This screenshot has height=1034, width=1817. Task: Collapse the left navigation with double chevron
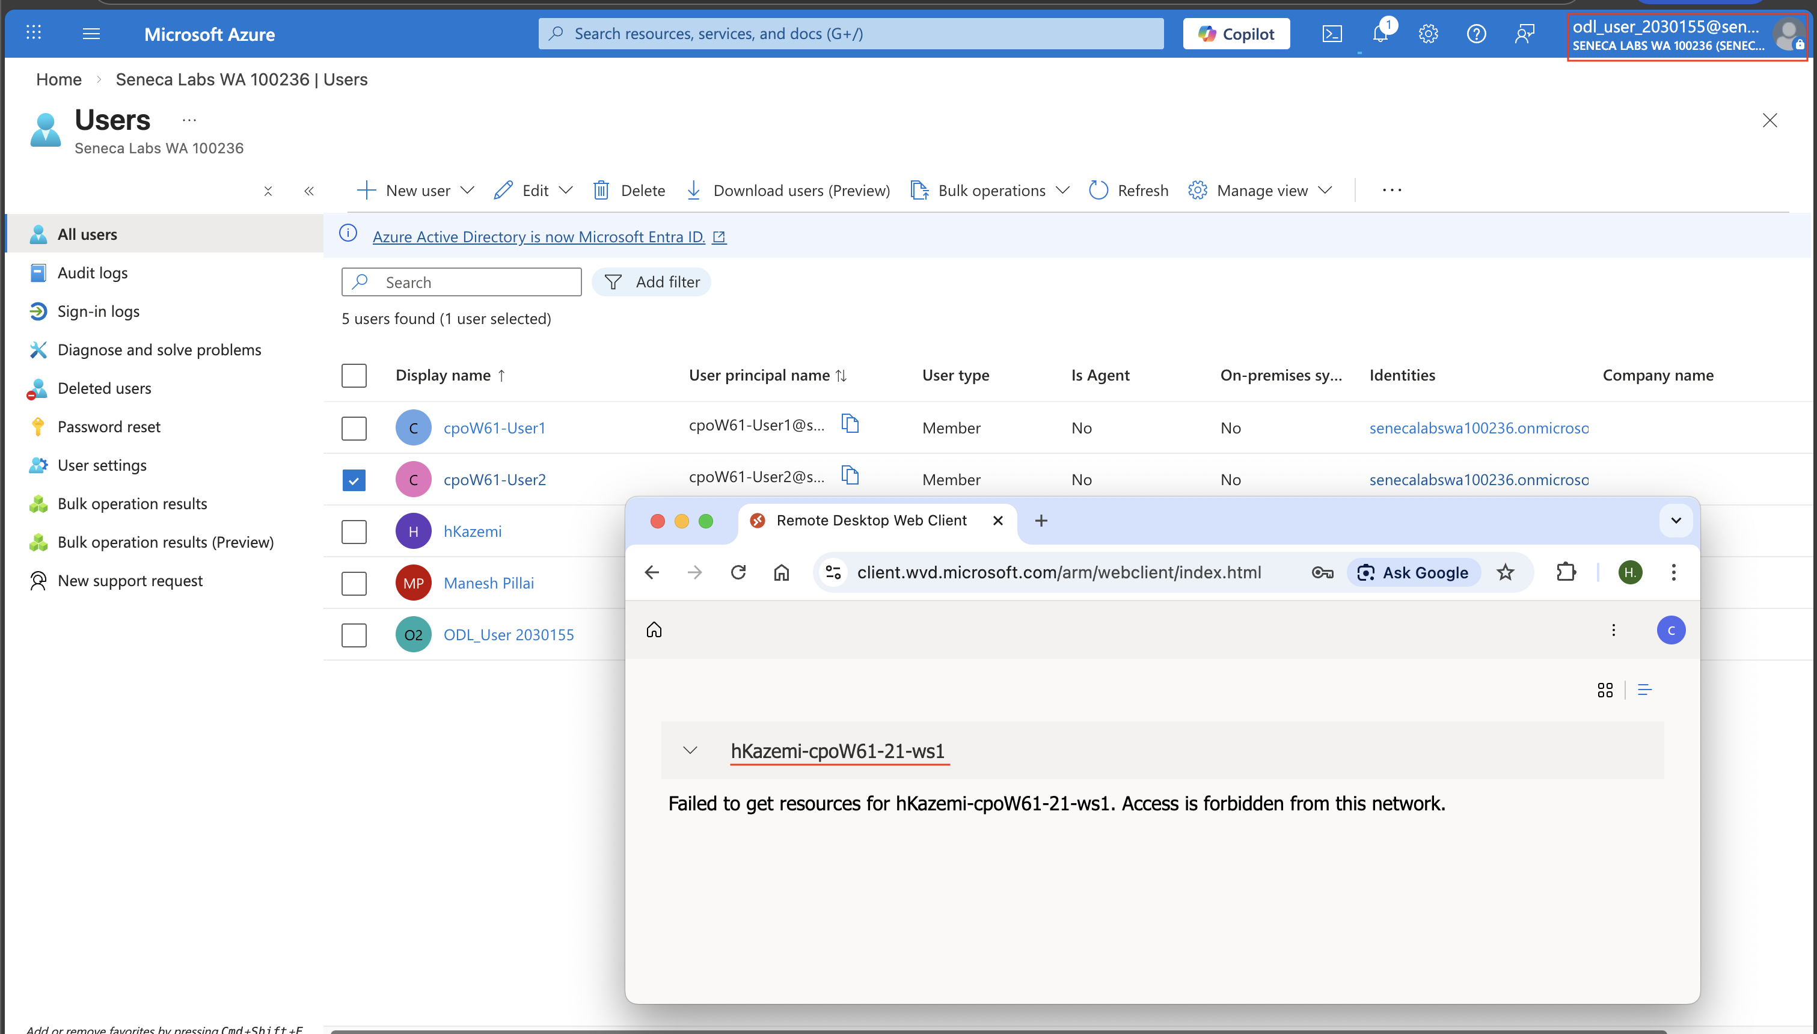pyautogui.click(x=309, y=191)
